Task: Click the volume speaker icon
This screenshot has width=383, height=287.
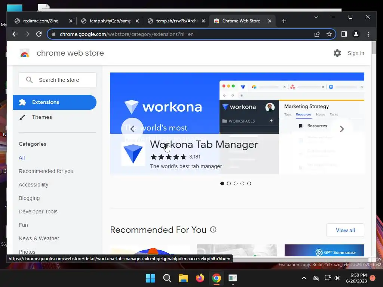Action: point(337,278)
